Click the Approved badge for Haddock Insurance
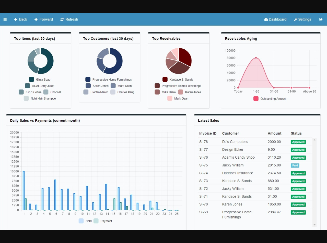 [x=298, y=173]
